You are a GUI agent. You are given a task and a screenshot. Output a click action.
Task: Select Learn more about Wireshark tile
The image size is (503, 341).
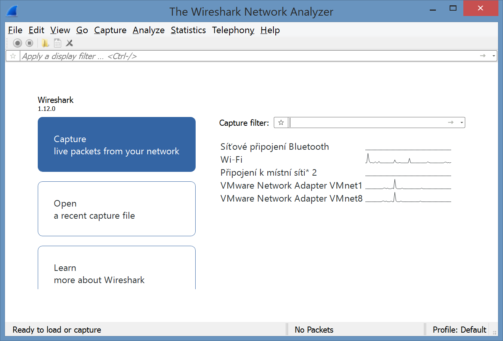[117, 267]
